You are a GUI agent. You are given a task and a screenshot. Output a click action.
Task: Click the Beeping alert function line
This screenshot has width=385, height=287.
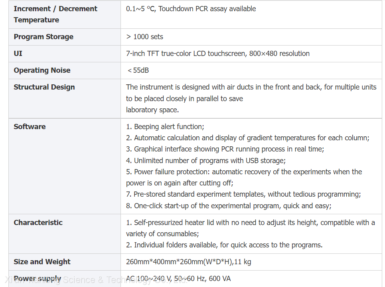pos(165,127)
